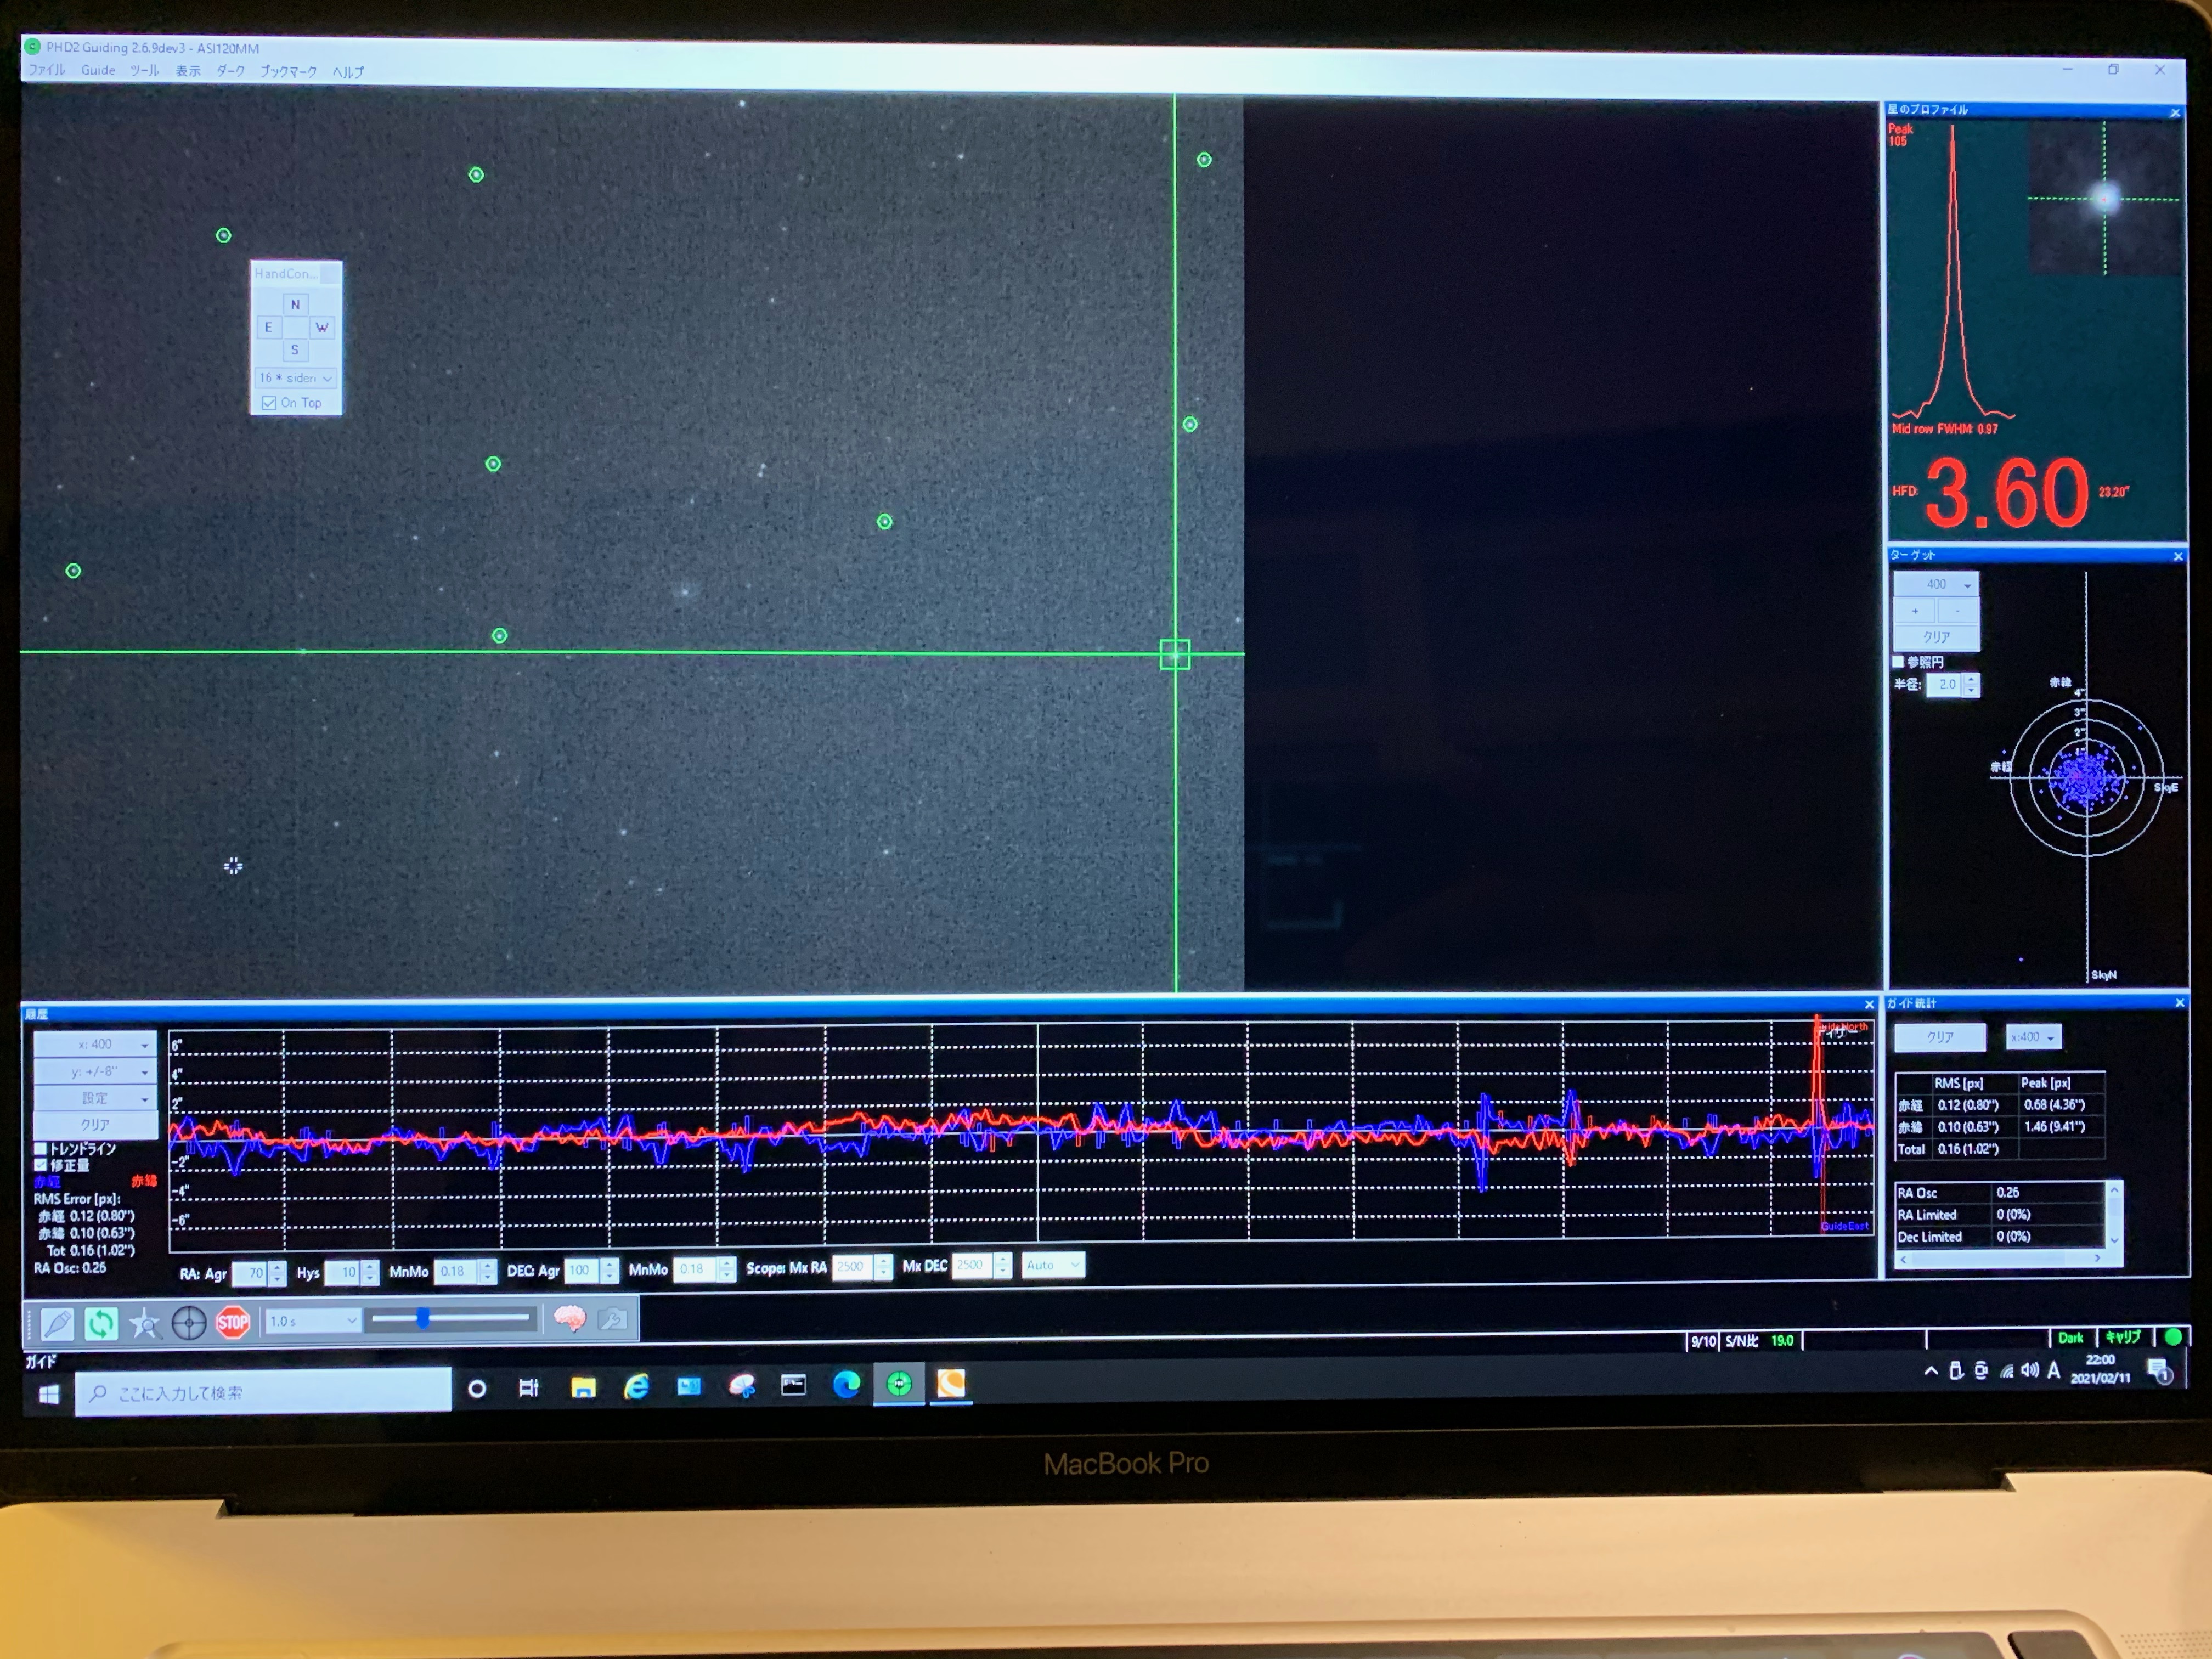Open the Auto DEC mode dropdown
Image resolution: width=2212 pixels, height=1659 pixels.
[1052, 1265]
